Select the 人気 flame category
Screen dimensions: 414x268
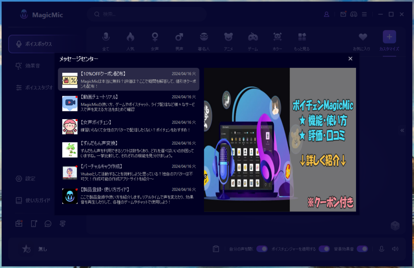pos(130,42)
